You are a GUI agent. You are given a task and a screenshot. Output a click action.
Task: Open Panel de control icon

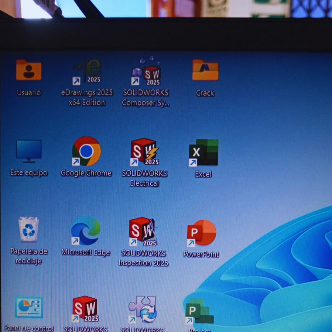coord(29,307)
